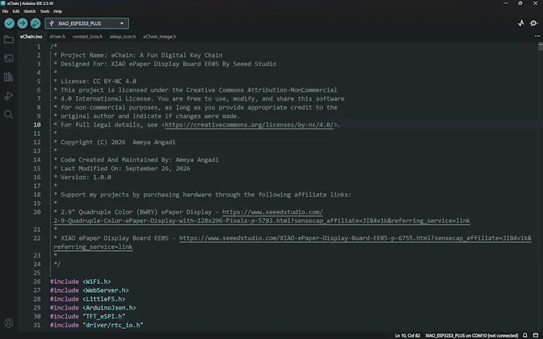543x339 pixels.
Task: Switch to the contact_icon.h tab
Action: pyautogui.click(x=87, y=37)
